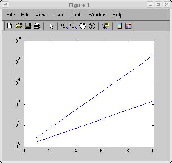172x163 pixels.
Task: Expand the Tools menu
Action: click(x=77, y=15)
